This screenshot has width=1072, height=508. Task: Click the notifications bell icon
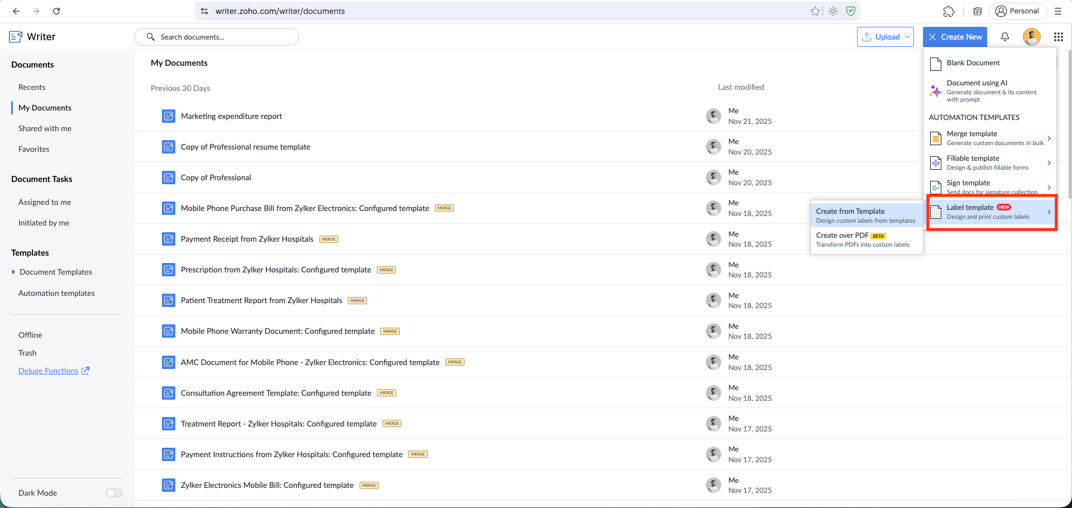pos(1005,37)
